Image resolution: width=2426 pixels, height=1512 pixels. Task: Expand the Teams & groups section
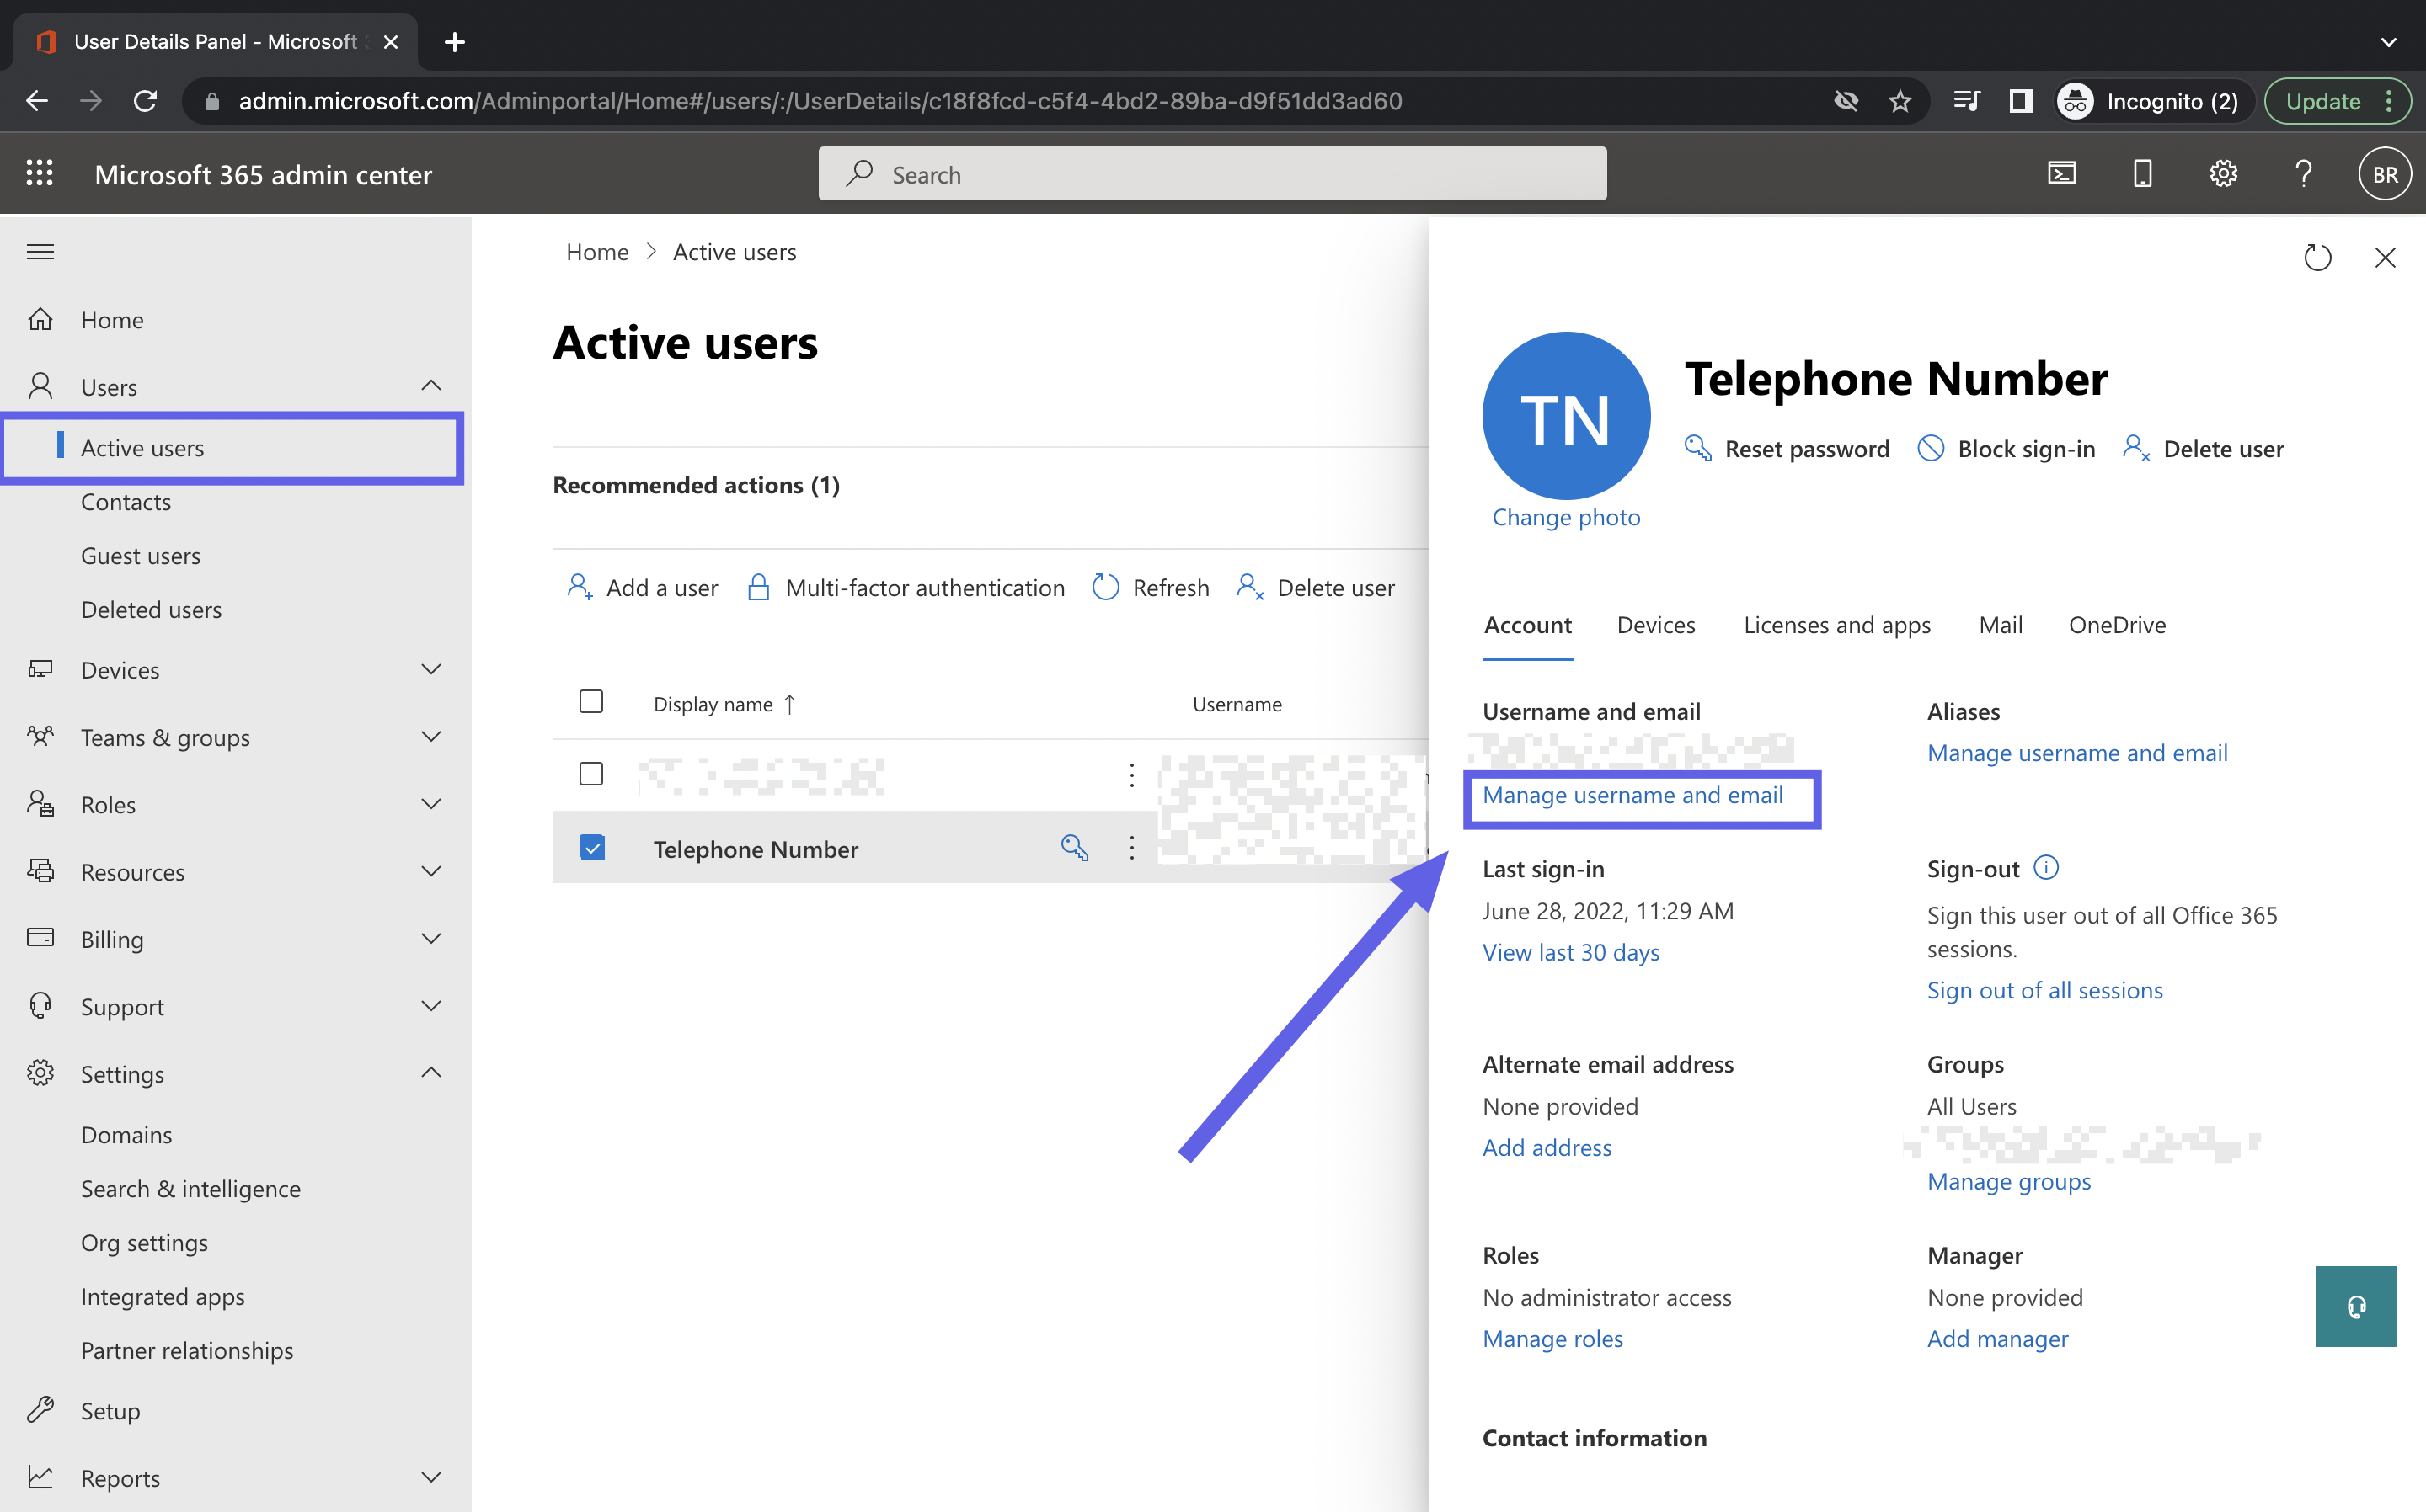coord(431,737)
